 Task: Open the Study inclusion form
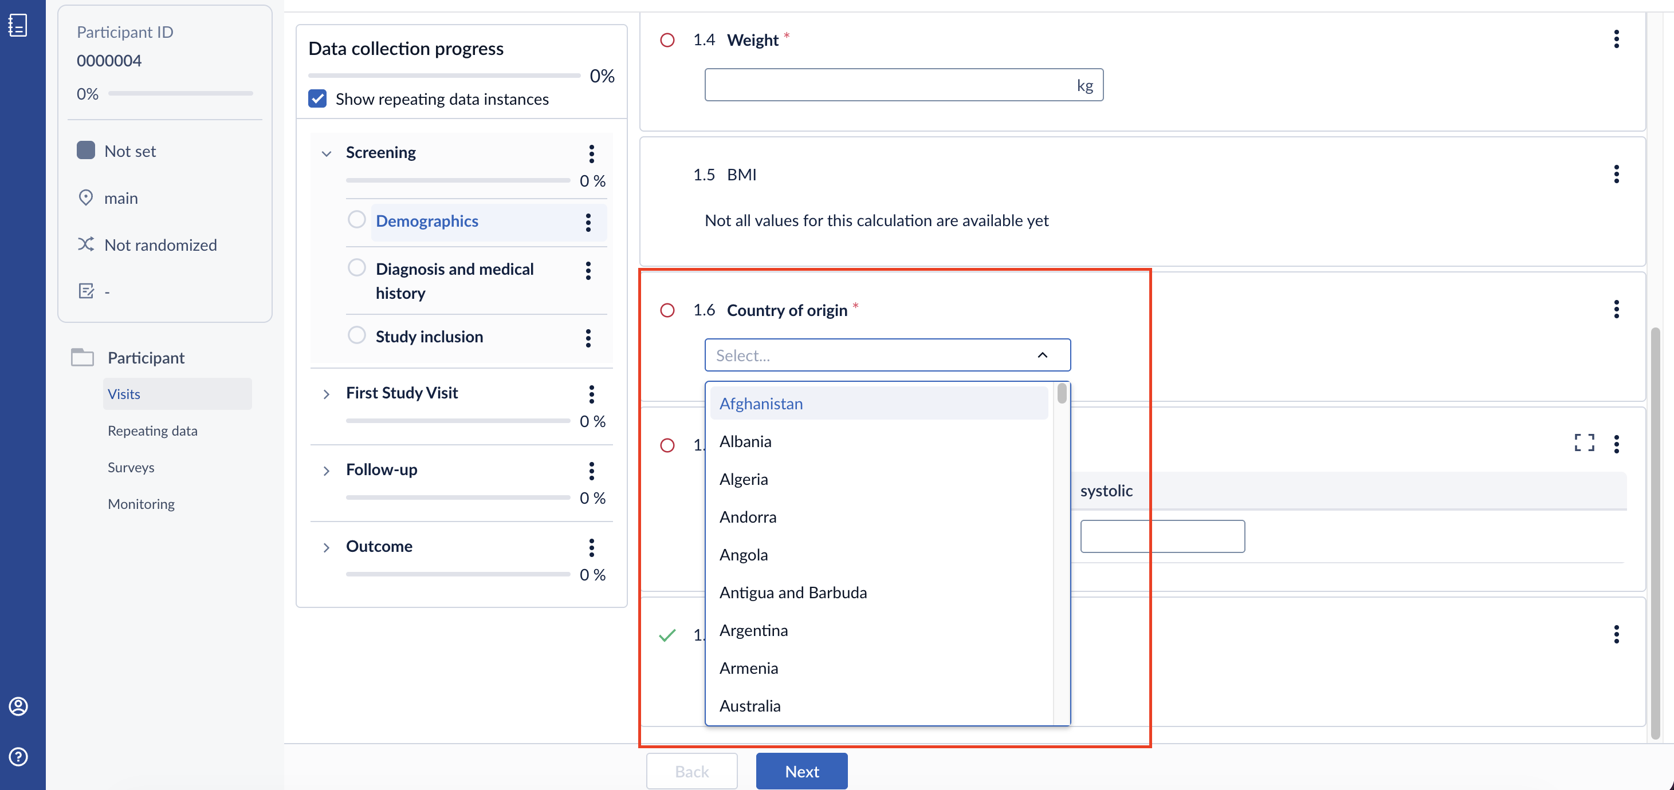pyautogui.click(x=429, y=336)
